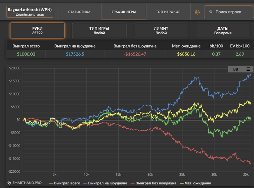
Task: Open the РУКИ hands filter
Action: (37, 30)
